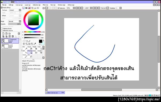Create a new layer folder
The height and width of the screenshot is (102, 161).
(10, 34)
